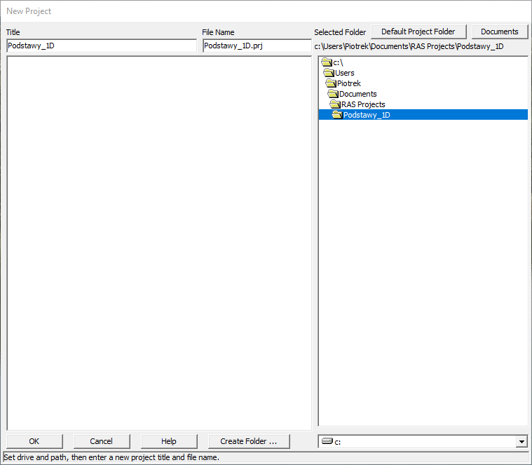Select the highlighted Podstawy_1D folder name
This screenshot has height=465, width=532.
pyautogui.click(x=367, y=115)
